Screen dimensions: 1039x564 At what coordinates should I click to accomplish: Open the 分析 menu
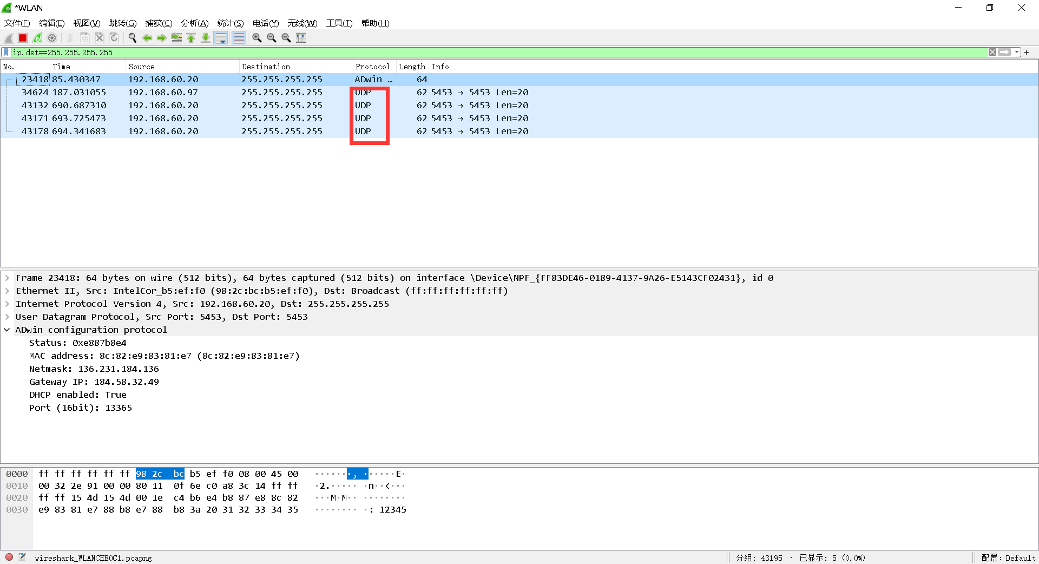[195, 23]
